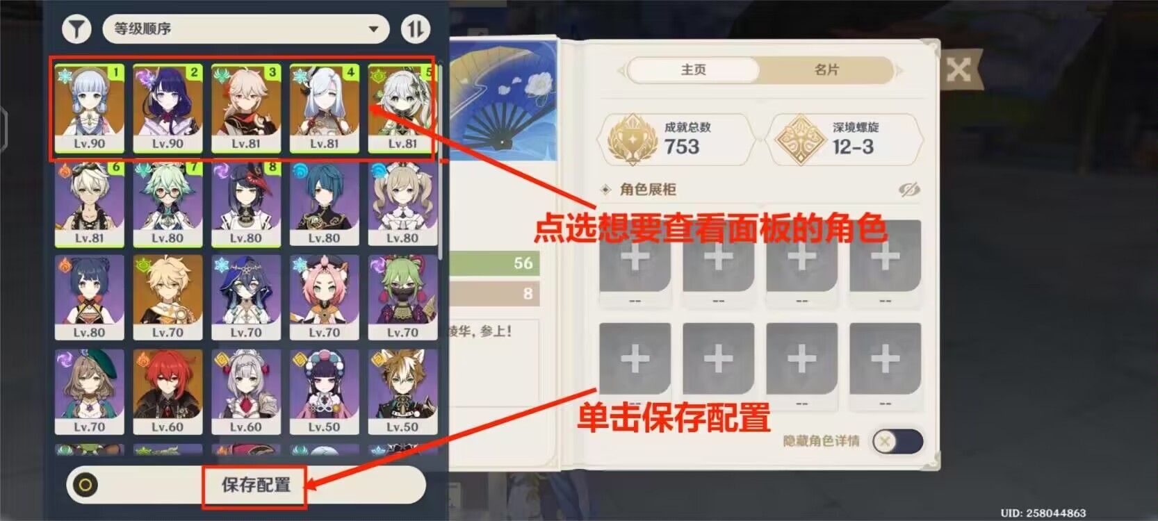Select the red-haired Lv.60 character portrait

pos(168,392)
